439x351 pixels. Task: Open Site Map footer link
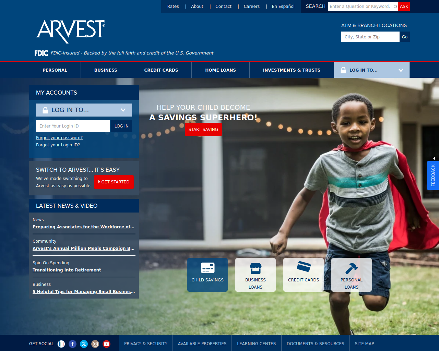[x=365, y=344]
